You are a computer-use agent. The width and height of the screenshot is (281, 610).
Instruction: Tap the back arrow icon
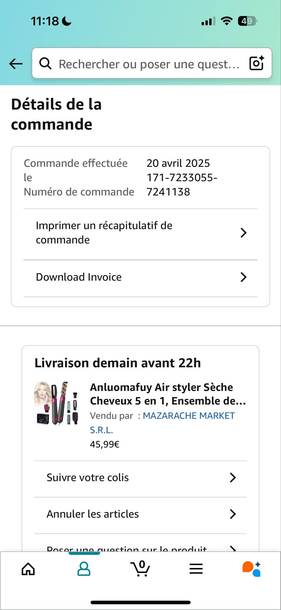coord(16,63)
